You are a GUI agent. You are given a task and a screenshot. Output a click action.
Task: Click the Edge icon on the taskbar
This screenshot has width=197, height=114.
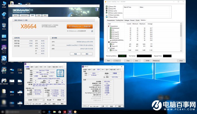pos(49,112)
